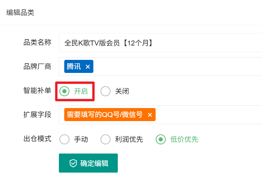Expand the 扩展字段 multi-select box
This screenshot has width=262, height=193.
click(160, 115)
